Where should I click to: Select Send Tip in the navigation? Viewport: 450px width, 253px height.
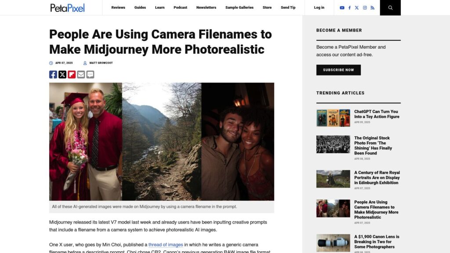288,7
